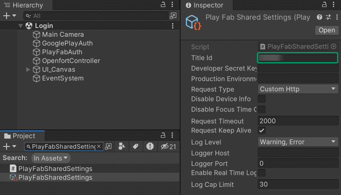Enable Disable Device Info checkbox
The width and height of the screenshot is (341, 195).
click(x=262, y=99)
